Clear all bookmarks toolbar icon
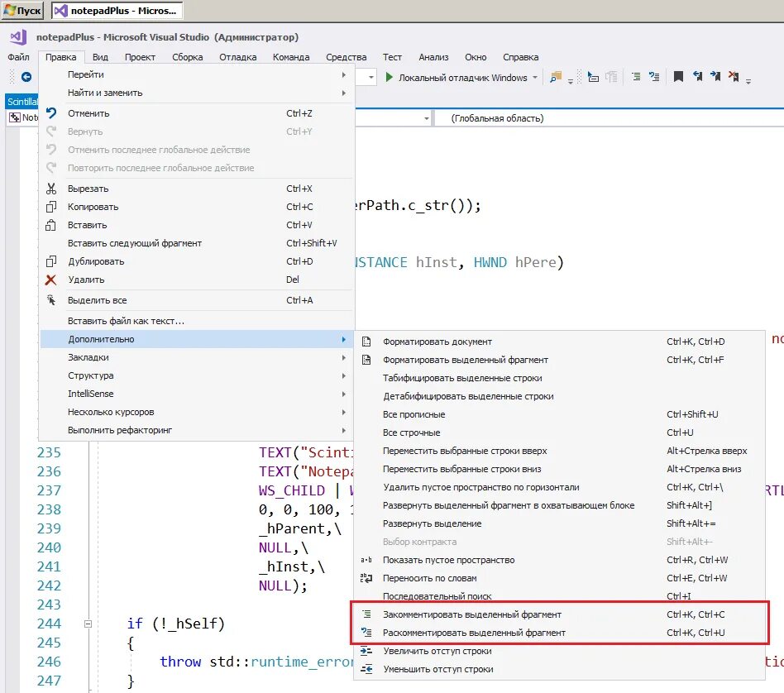The height and width of the screenshot is (693, 784). 734,77
